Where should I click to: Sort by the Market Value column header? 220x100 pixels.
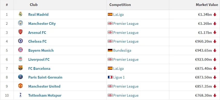tap(207, 5)
